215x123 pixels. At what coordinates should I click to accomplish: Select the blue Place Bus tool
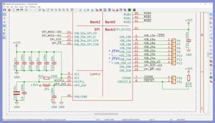tap(211, 34)
